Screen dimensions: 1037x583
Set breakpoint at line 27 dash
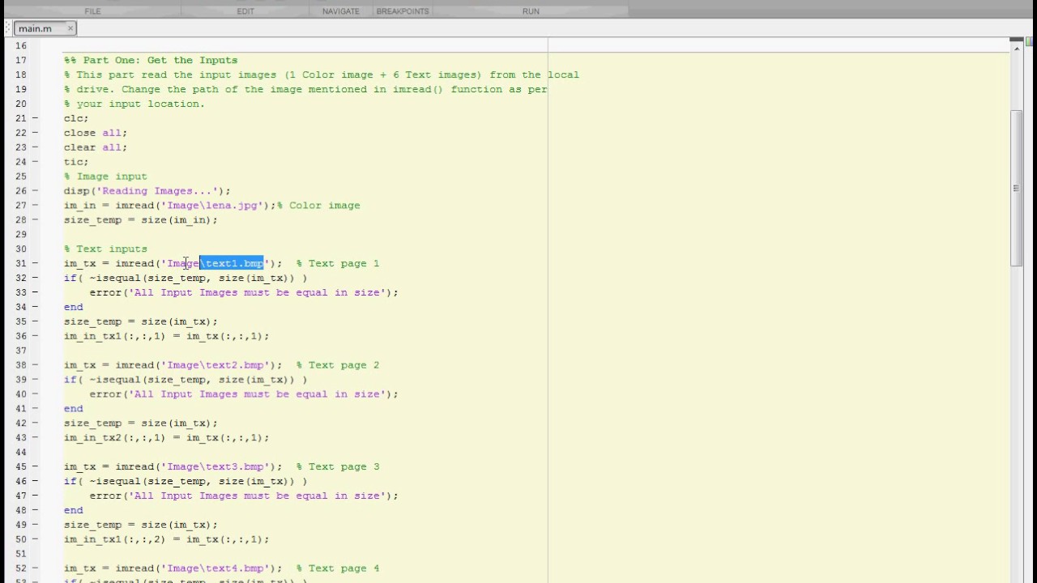[35, 206]
